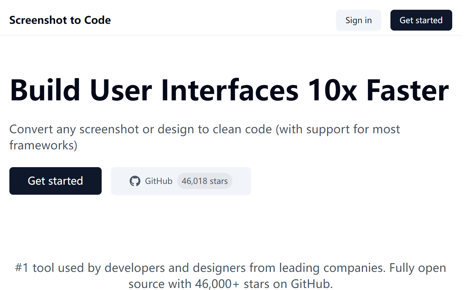The height and width of the screenshot is (290, 475).
Task: Click the 46,018 stars badge
Action: [x=205, y=181]
